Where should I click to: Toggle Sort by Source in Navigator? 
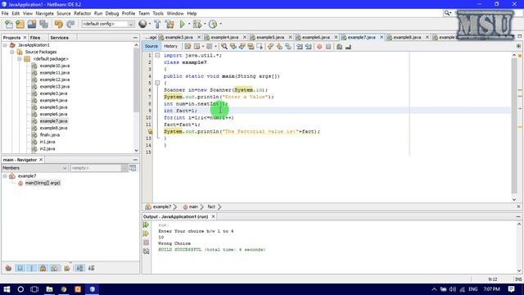[91, 268]
